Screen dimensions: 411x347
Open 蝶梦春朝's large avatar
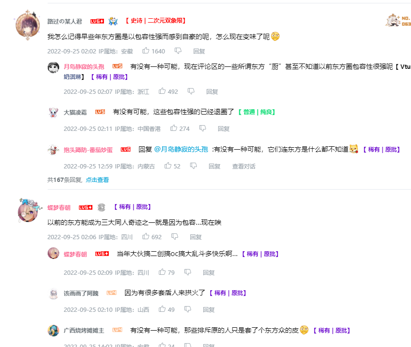(x=28, y=210)
